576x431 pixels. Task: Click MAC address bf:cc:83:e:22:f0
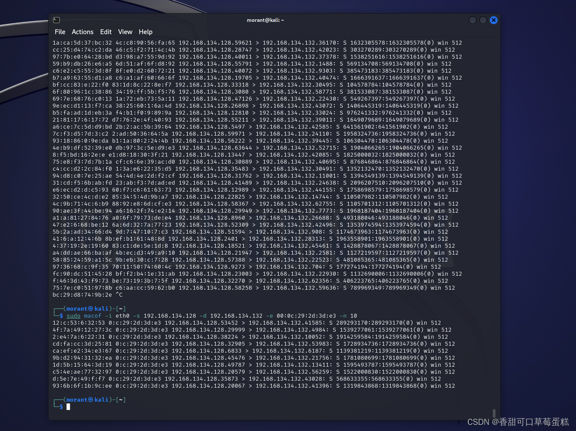coord(81,85)
